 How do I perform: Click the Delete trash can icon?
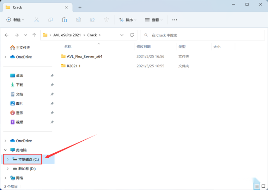tap(106, 20)
